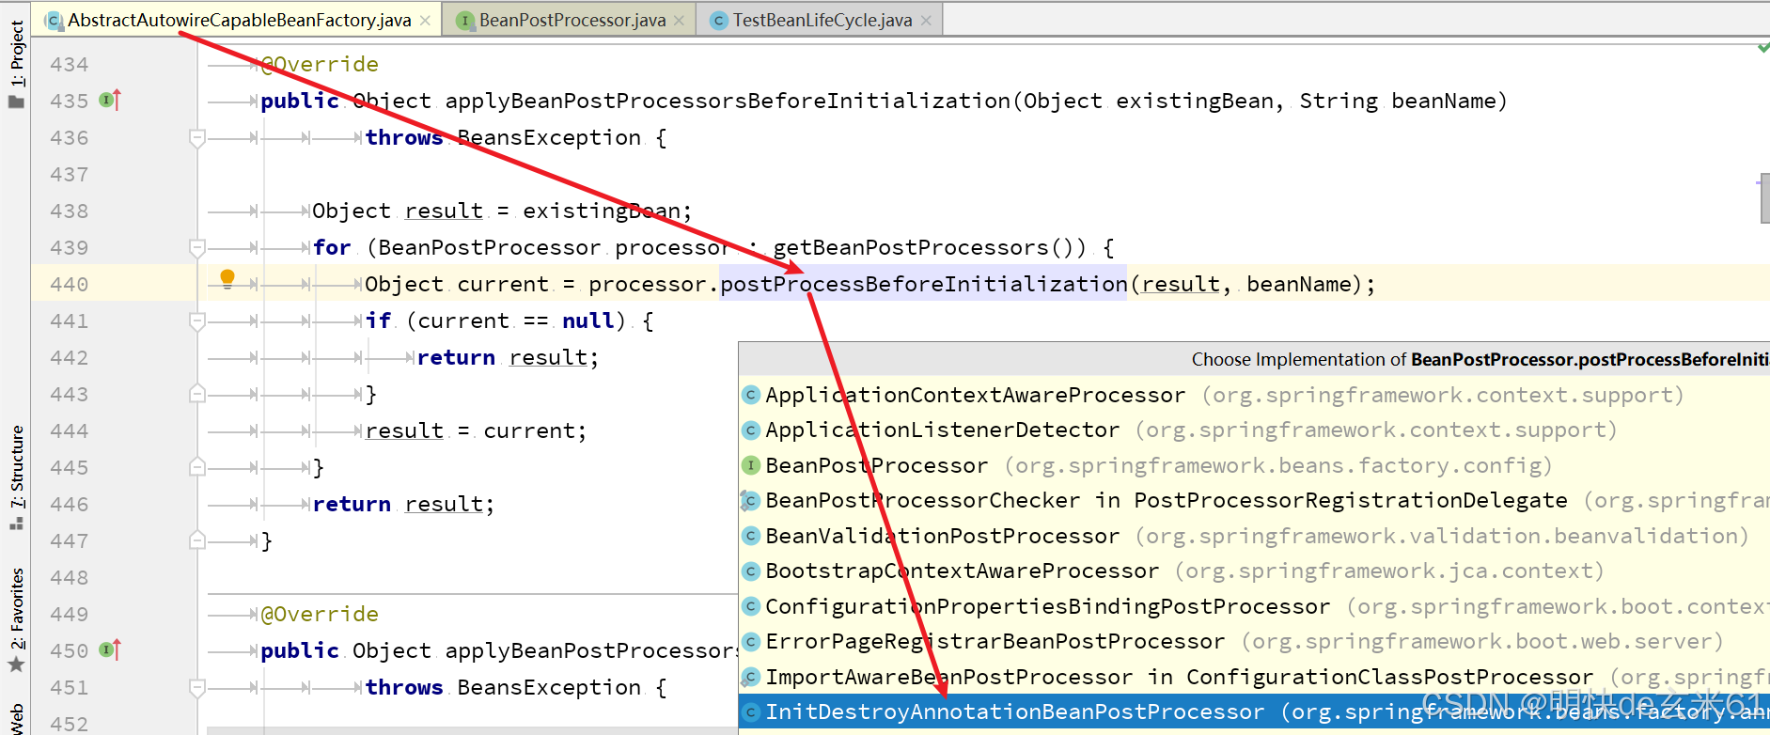Select ApplicationListenerDetector implementation
This screenshot has height=735, width=1770.
(1254, 430)
